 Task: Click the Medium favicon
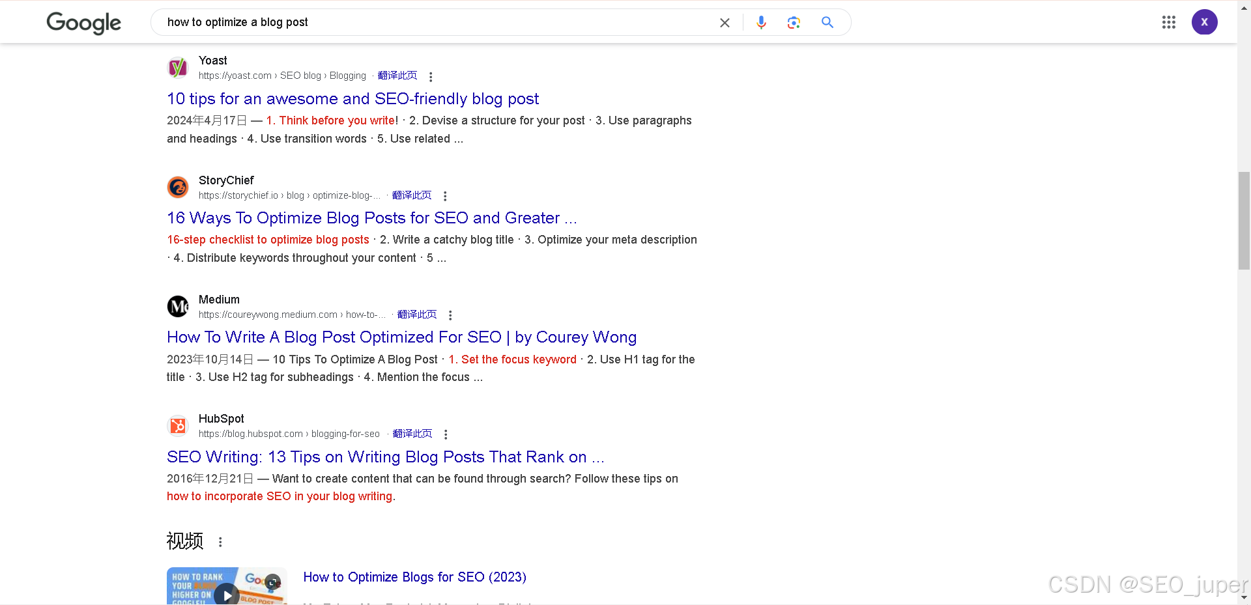click(x=178, y=306)
